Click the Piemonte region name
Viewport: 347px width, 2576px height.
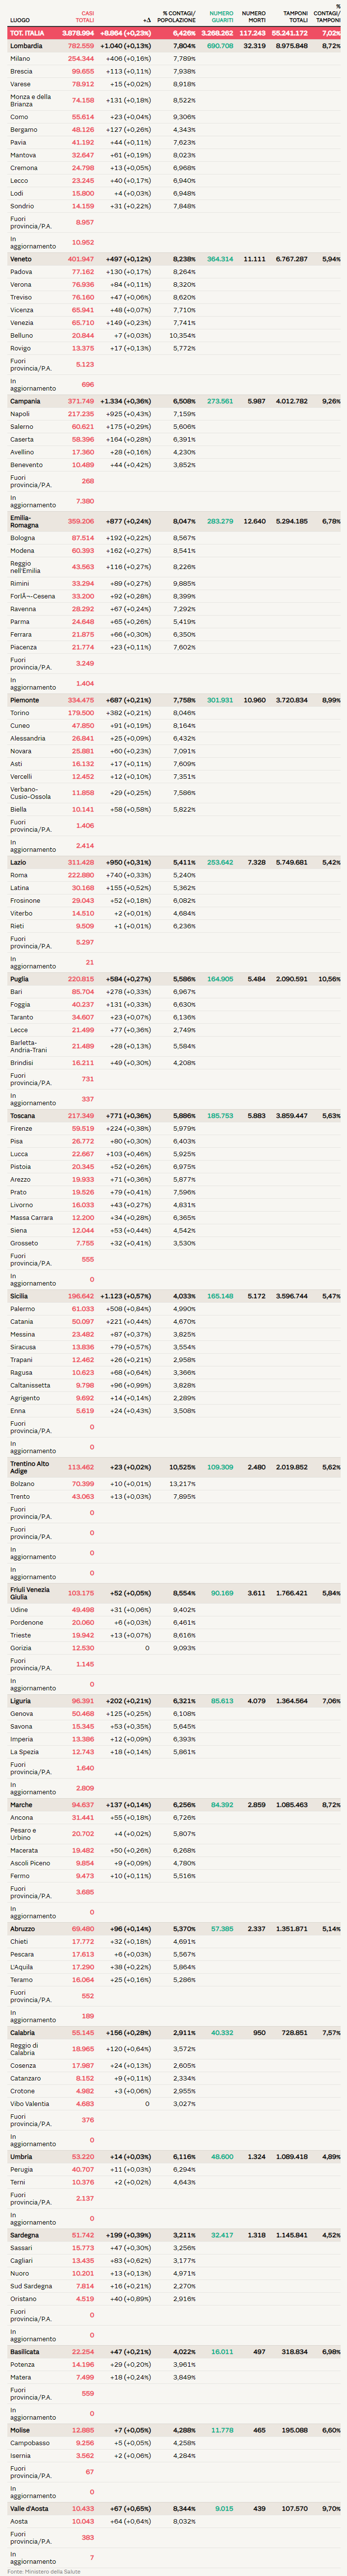coord(25,700)
